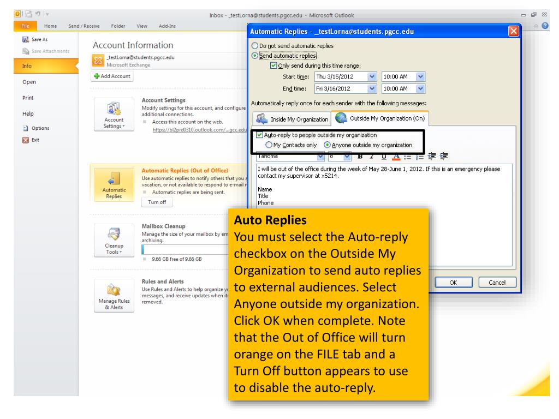Open the Tahoma font name dropdown
The image size is (559, 419).
tap(320, 157)
